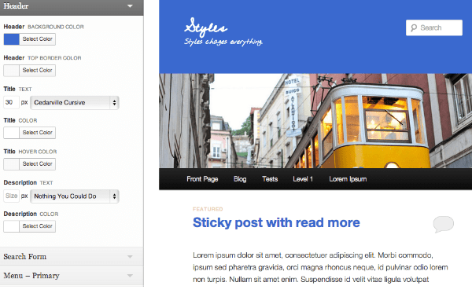Click the site Search input field
Screen dimensions: 472x297
(434, 27)
